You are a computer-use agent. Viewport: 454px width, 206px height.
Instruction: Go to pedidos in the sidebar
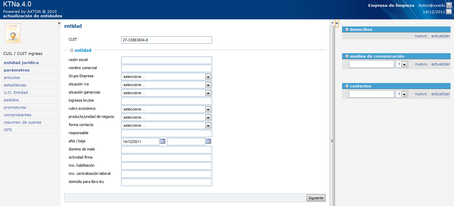coord(11,100)
